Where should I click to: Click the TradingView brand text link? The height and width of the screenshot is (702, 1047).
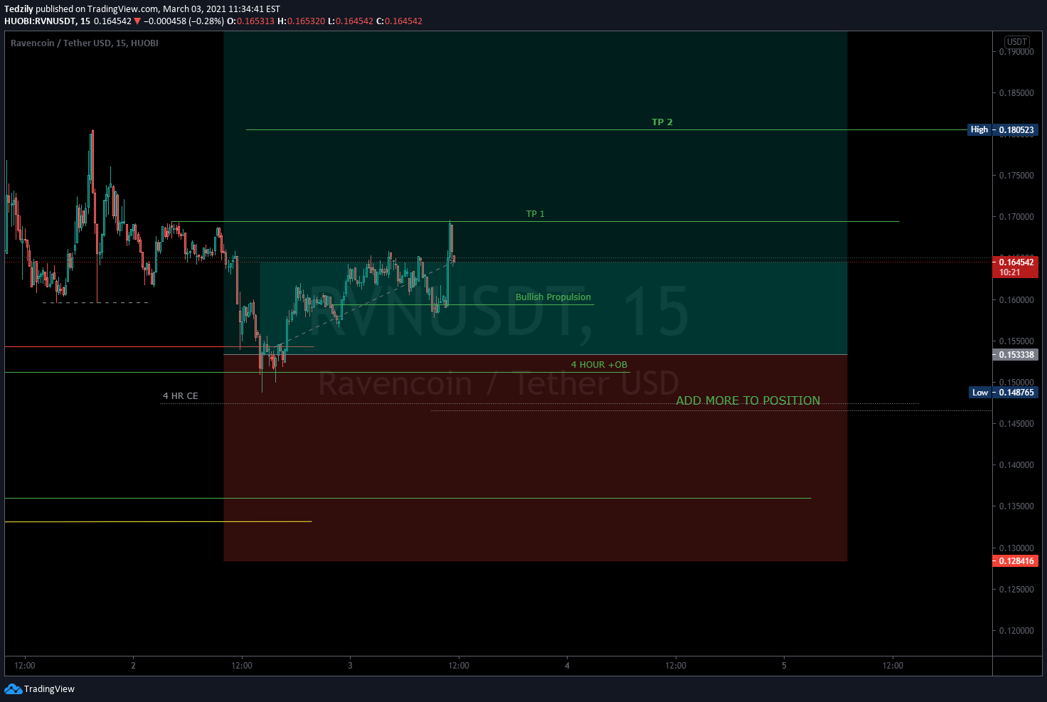[49, 688]
